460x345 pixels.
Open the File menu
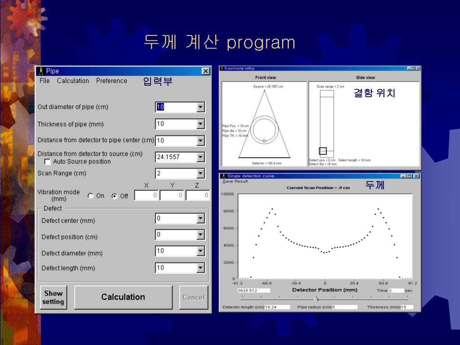coord(44,81)
